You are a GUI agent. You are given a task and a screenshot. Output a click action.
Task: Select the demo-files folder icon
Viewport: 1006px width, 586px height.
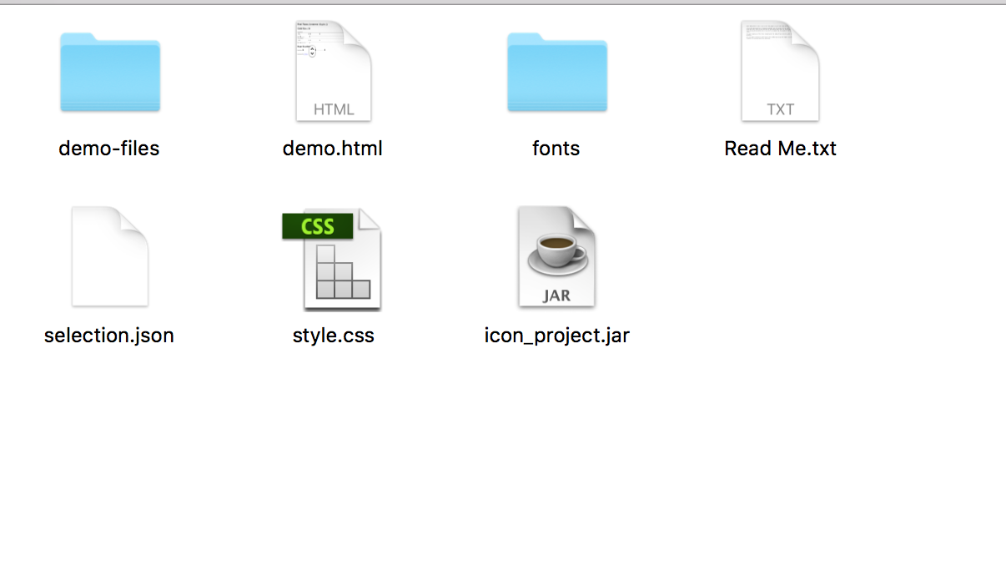(109, 72)
